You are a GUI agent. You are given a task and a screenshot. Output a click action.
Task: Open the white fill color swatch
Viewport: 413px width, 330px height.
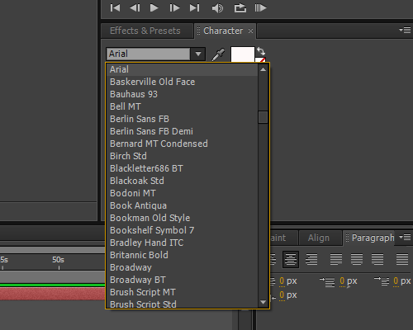coord(243,54)
